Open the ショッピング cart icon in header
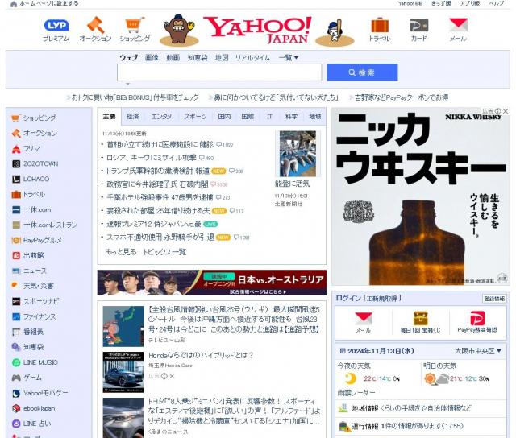Viewport: 516px width, 438px height. [135, 26]
